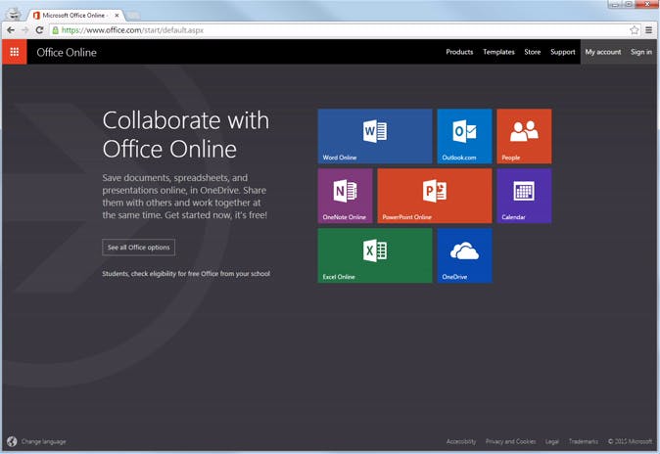660x454 pixels.
Task: Launch the Word Online tile
Action: click(375, 136)
